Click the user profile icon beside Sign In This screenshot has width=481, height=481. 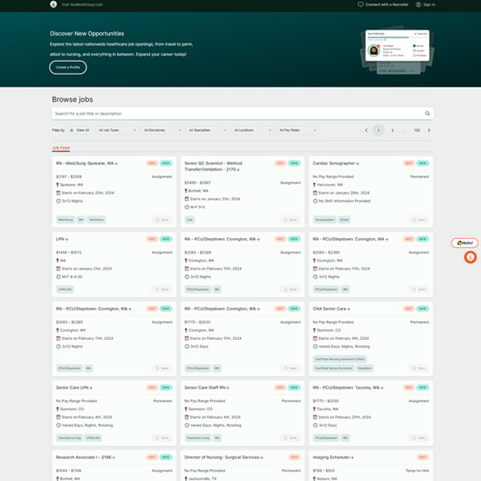click(418, 5)
